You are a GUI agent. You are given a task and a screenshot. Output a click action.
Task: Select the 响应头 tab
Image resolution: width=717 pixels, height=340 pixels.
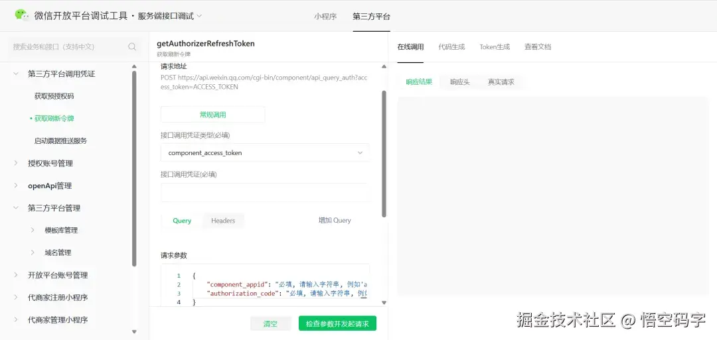coord(460,82)
